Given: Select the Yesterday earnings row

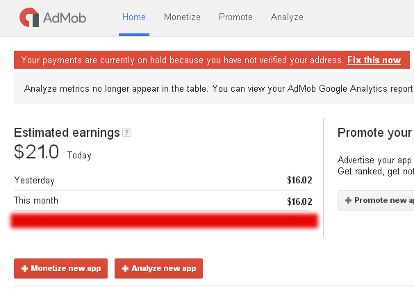Looking at the screenshot, I should click(163, 180).
